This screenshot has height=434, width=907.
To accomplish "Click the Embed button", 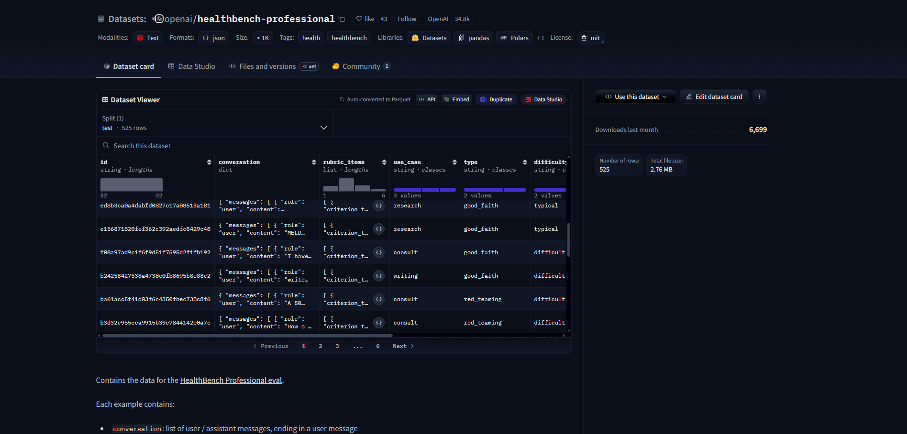I will click(x=457, y=99).
